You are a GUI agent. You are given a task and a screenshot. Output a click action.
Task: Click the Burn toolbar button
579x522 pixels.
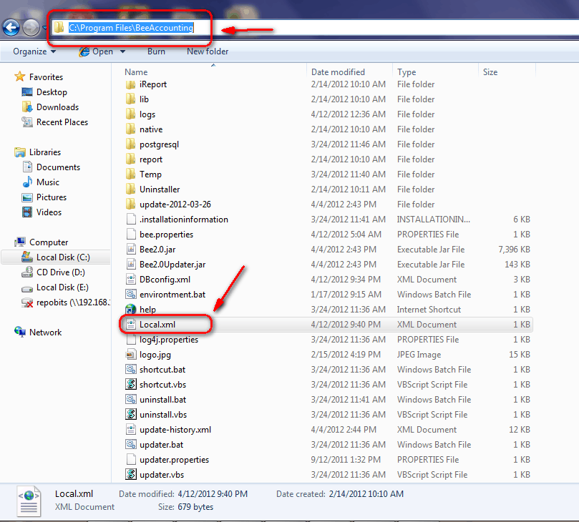[156, 51]
